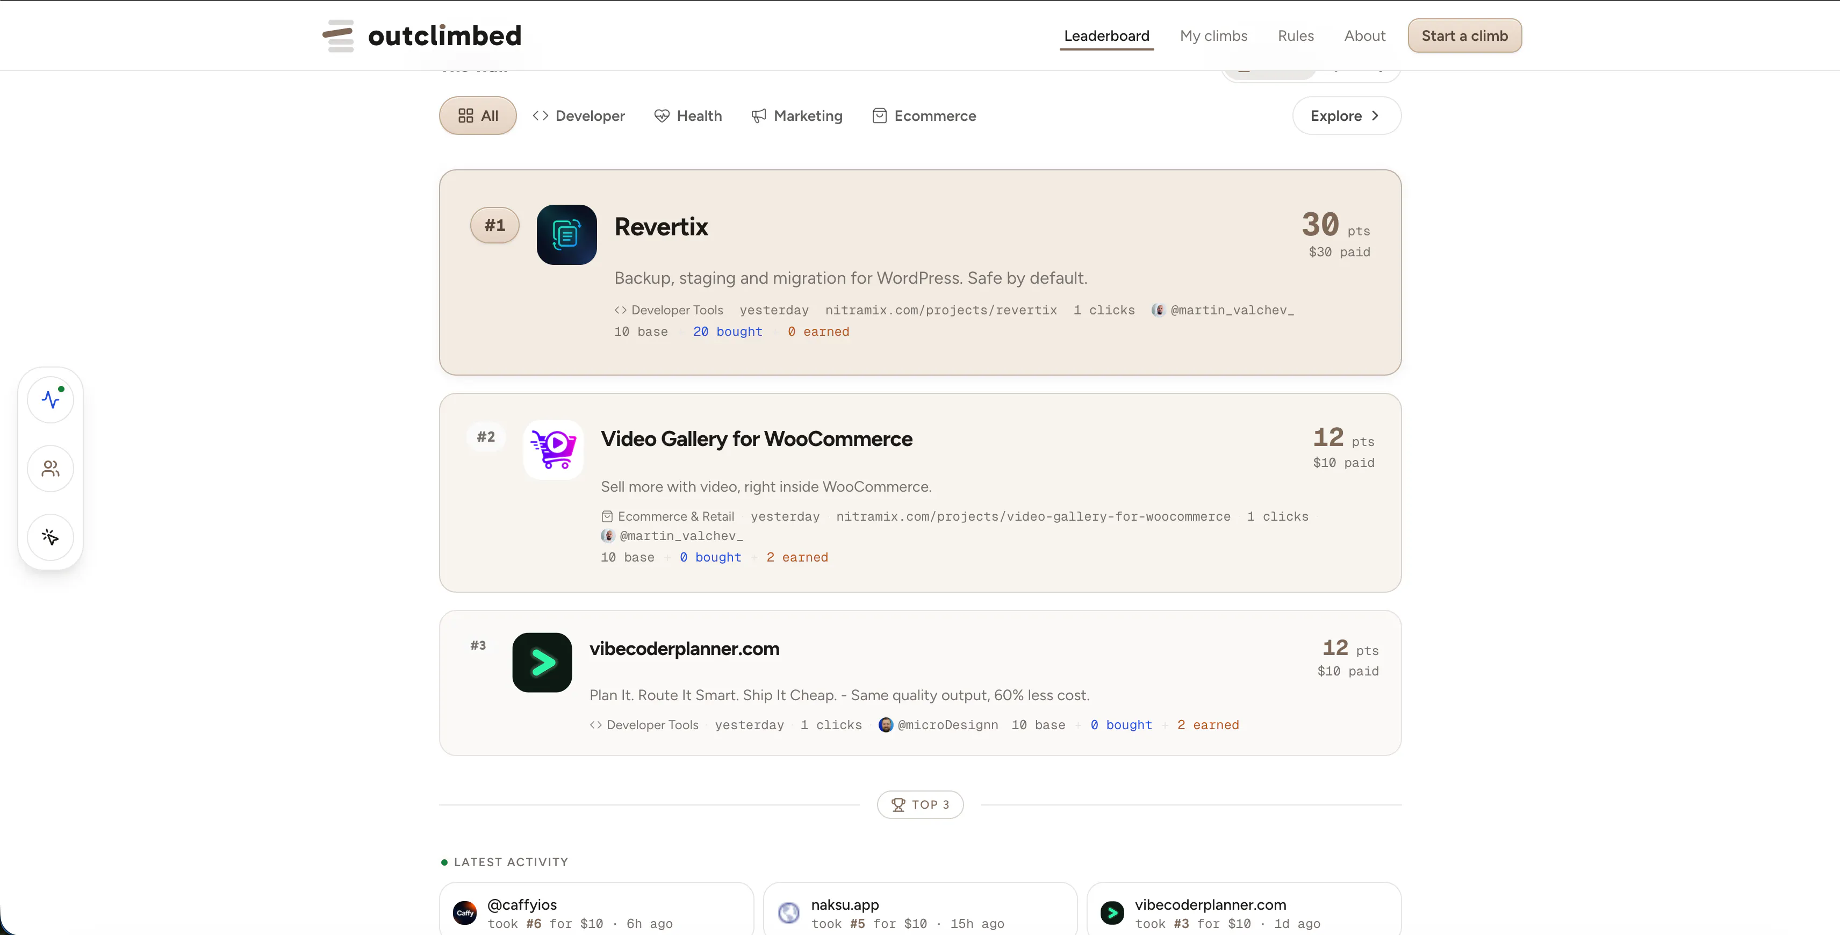This screenshot has height=935, width=1840.
Task: Click the code brackets icon beside Developer
Action: coord(541,116)
